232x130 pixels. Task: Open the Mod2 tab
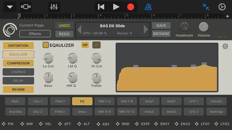pos(171,112)
